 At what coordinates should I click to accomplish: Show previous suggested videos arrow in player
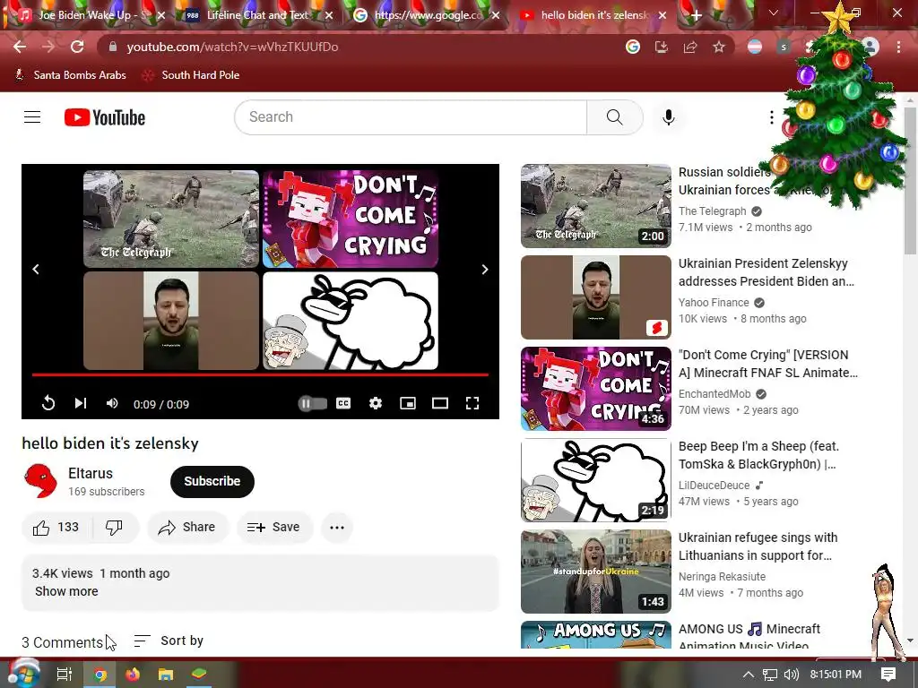(x=36, y=269)
